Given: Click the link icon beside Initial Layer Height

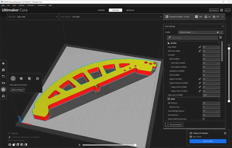Looking at the screenshot, I should click(x=200, y=51).
